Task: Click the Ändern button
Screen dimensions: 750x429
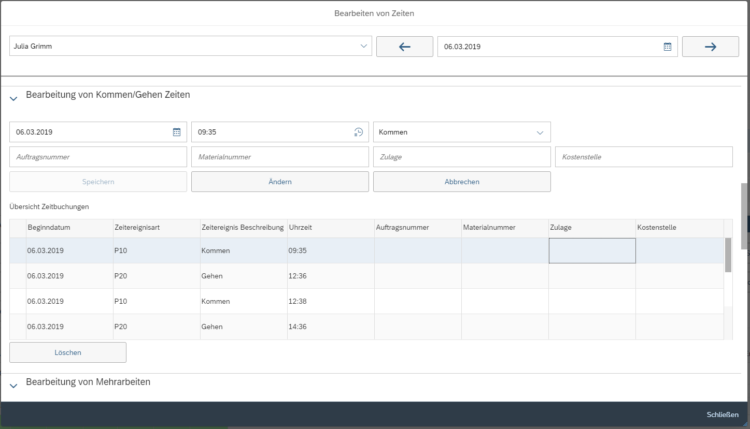Action: click(280, 182)
